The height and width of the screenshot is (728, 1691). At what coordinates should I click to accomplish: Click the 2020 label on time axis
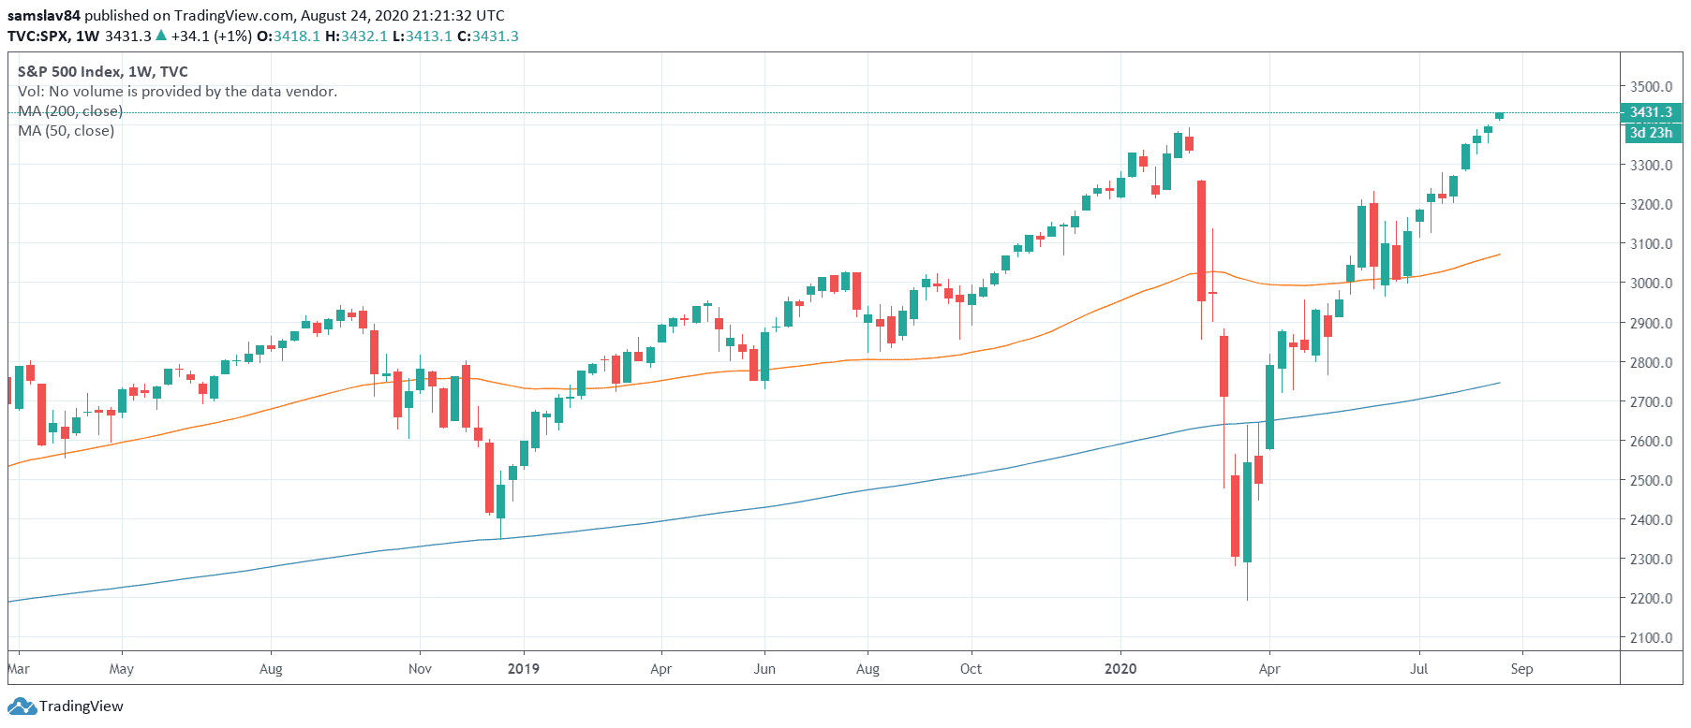(x=1120, y=669)
